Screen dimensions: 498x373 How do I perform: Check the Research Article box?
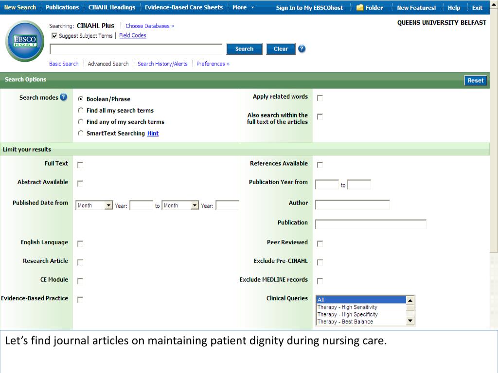80,262
